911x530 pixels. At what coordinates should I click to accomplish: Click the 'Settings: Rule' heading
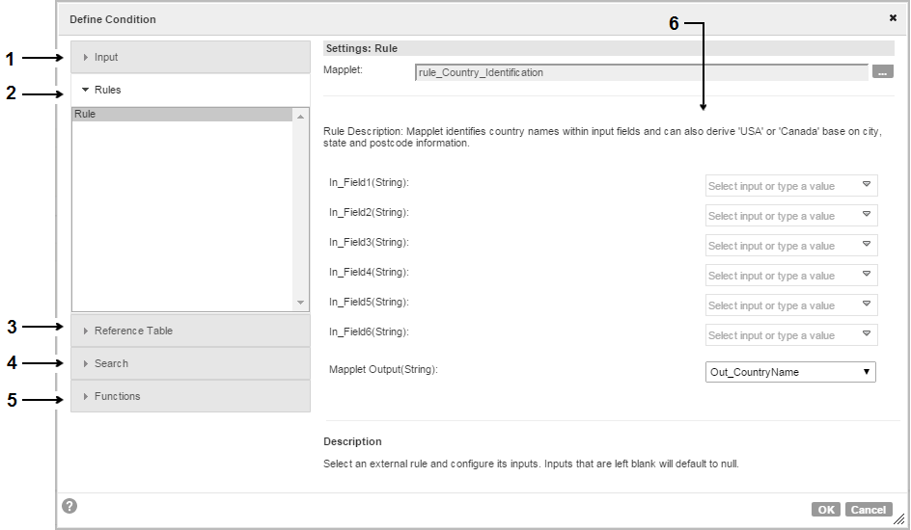(361, 49)
